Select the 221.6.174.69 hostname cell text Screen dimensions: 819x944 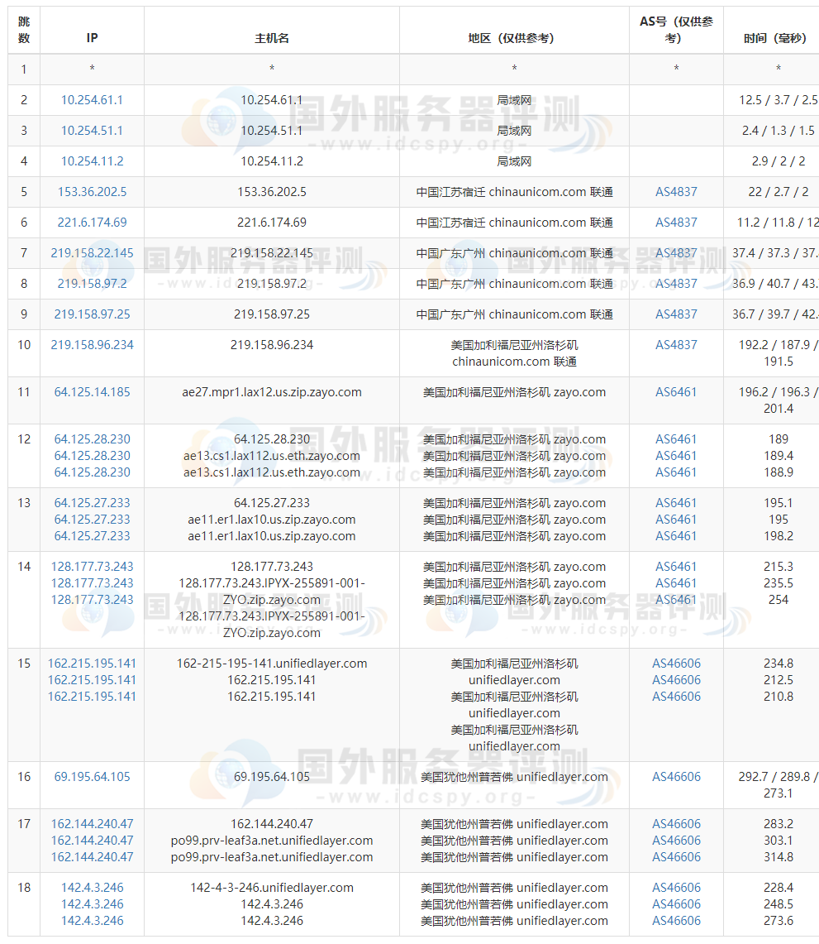pos(272,223)
